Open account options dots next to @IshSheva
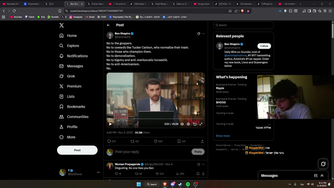Screen dimensions: 334x188 coord(98,172)
